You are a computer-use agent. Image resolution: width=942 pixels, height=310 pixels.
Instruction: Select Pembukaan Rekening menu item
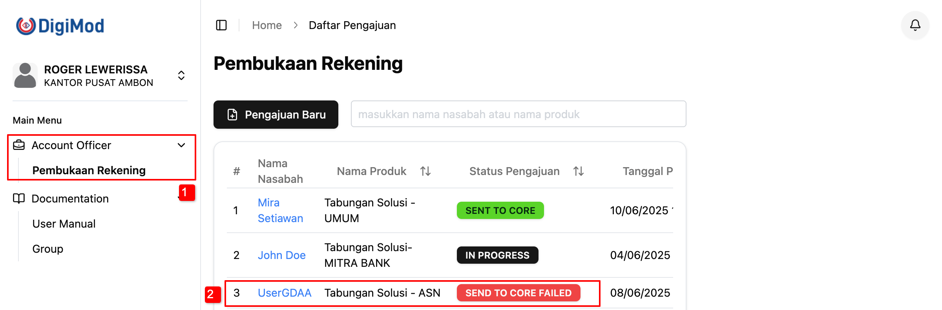(x=89, y=170)
